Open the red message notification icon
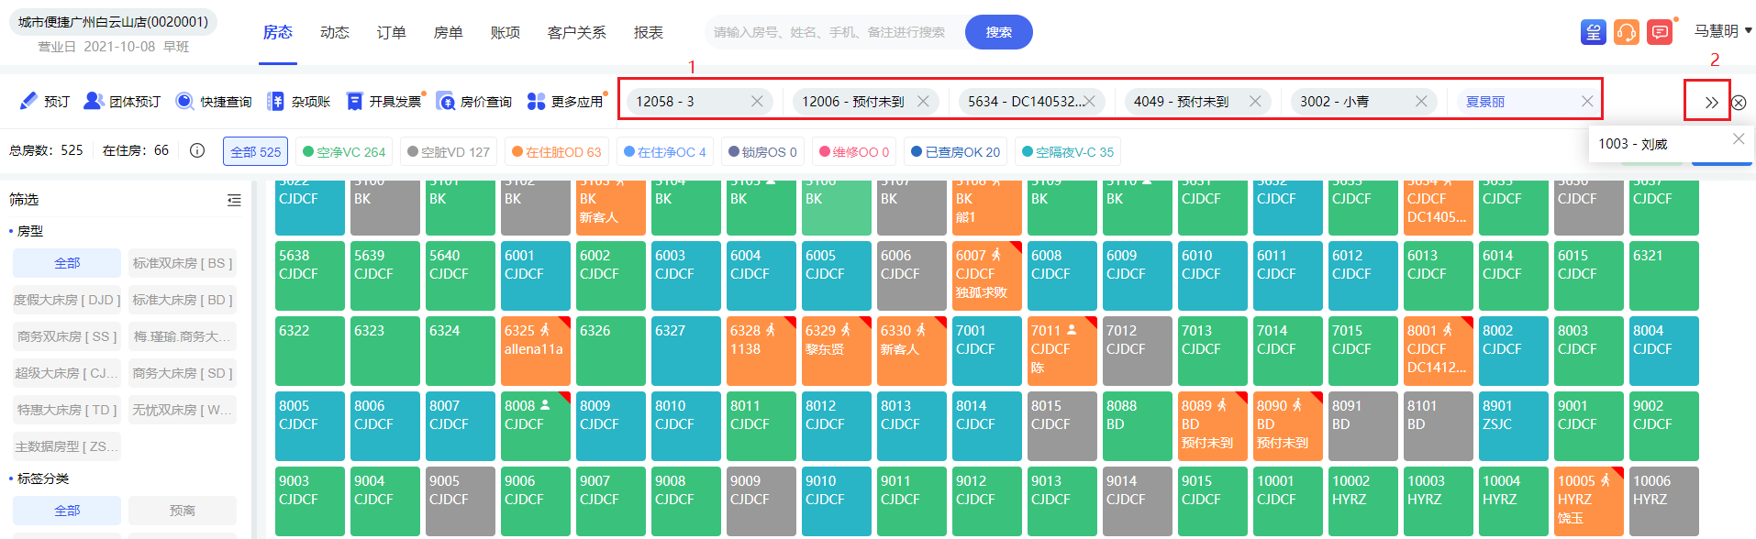The height and width of the screenshot is (539, 1756). click(x=1660, y=32)
